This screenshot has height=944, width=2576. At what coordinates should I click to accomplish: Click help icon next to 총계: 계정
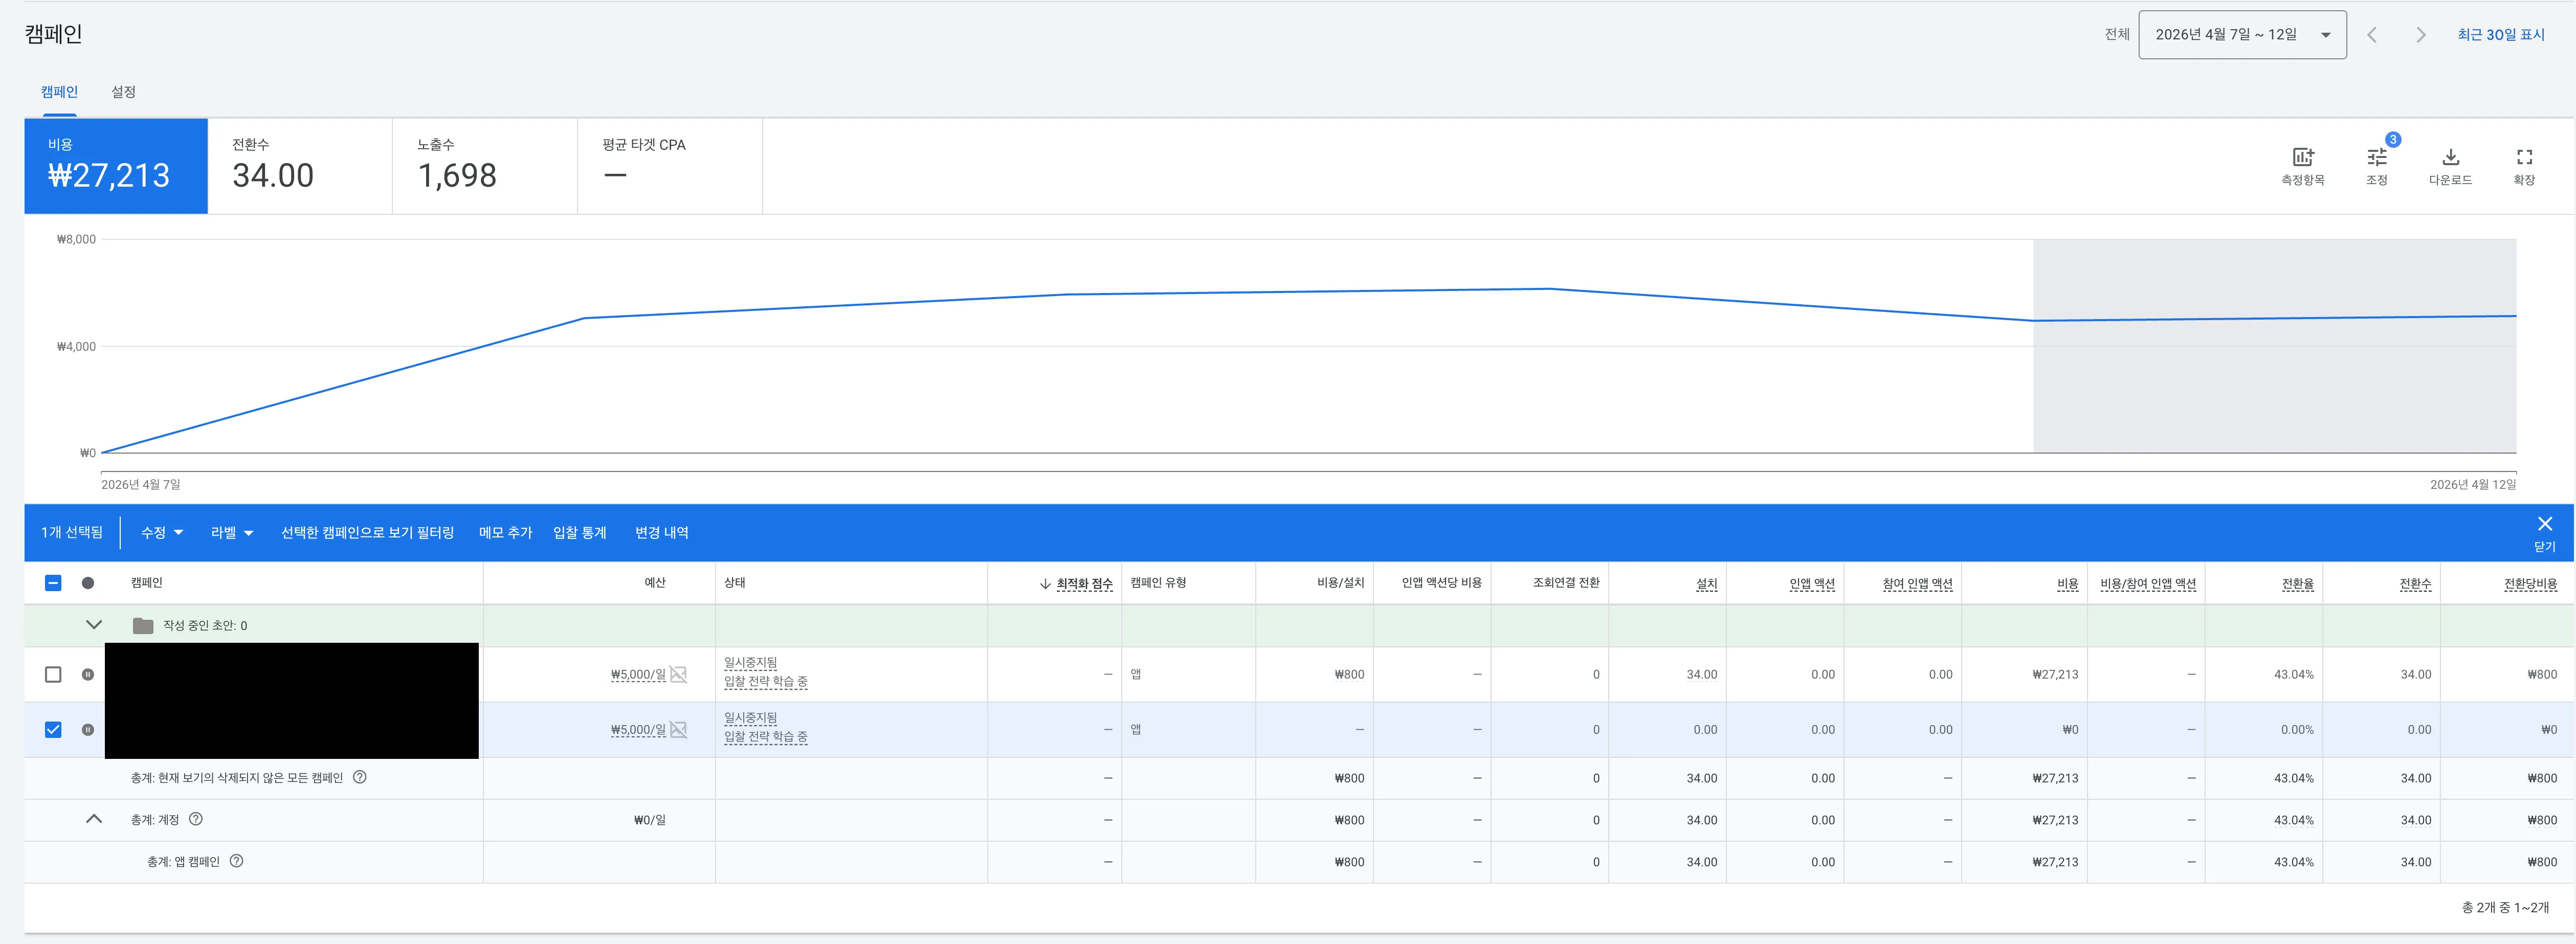click(x=196, y=819)
